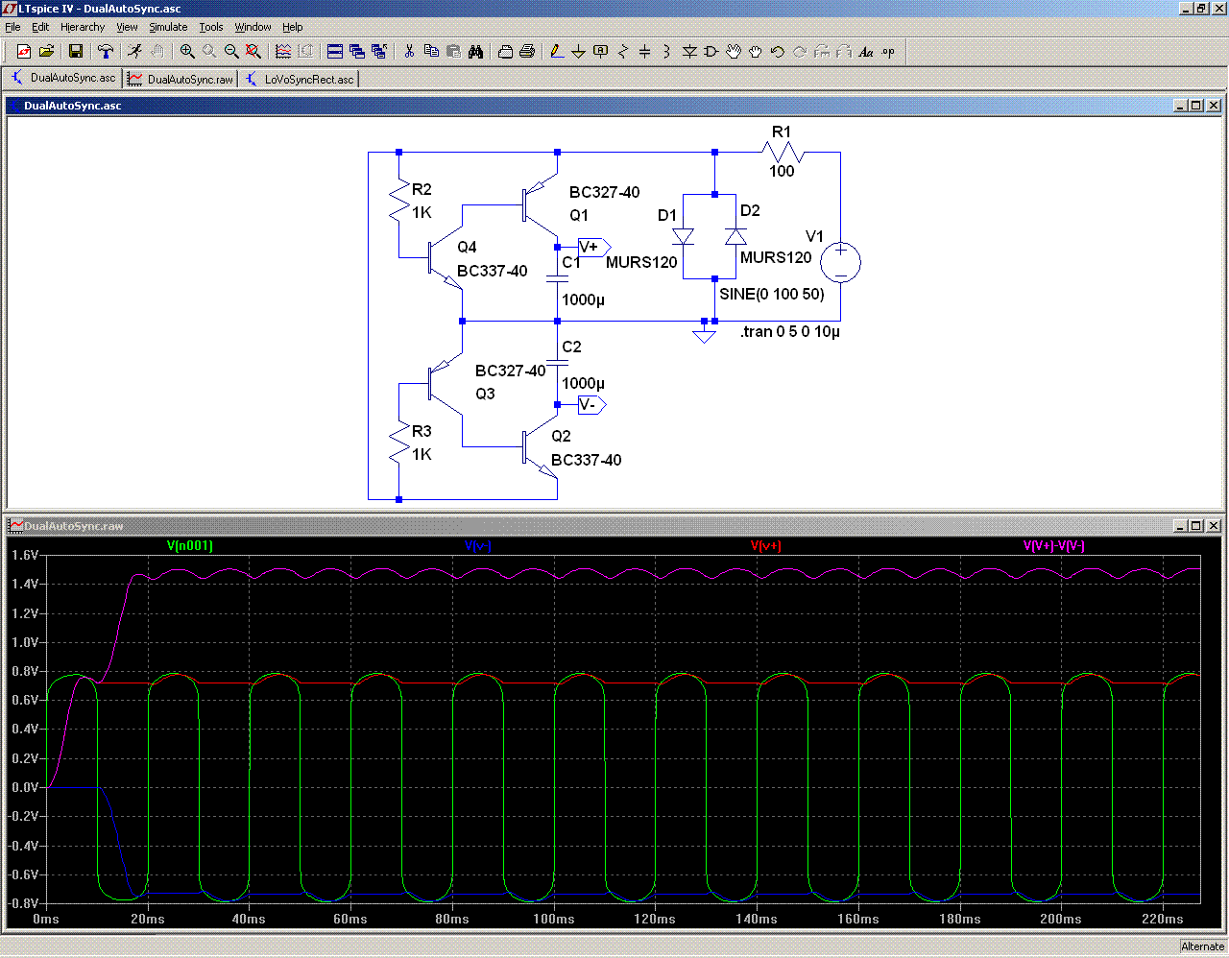
Task: Click the Save diskette icon
Action: click(x=75, y=52)
